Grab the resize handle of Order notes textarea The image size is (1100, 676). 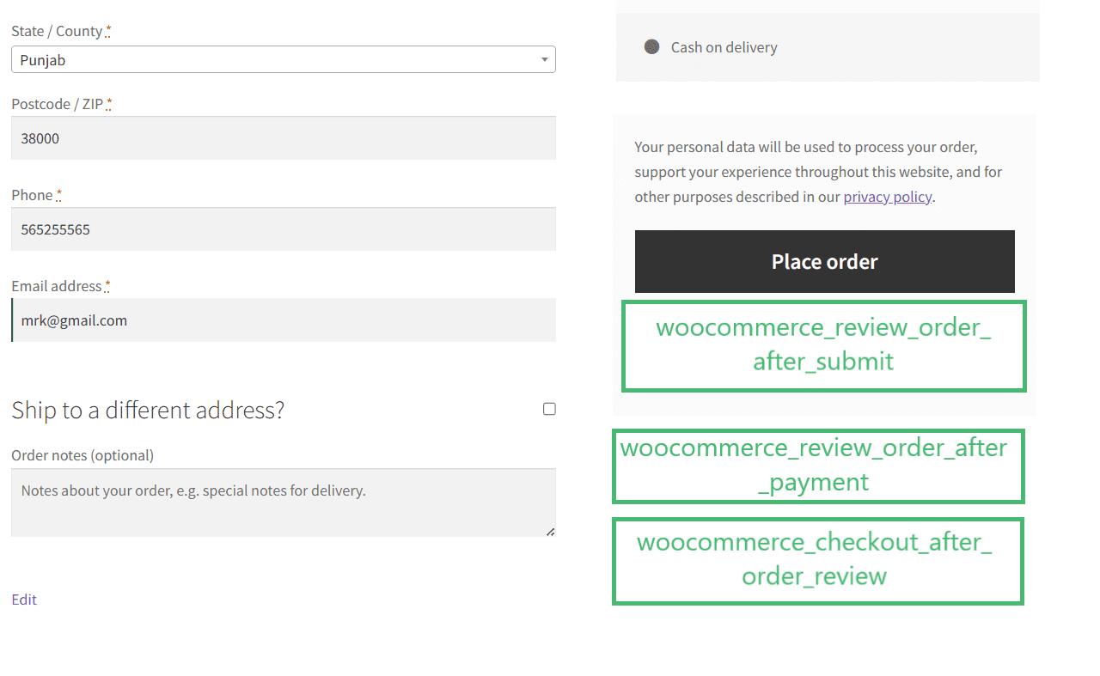click(x=550, y=531)
